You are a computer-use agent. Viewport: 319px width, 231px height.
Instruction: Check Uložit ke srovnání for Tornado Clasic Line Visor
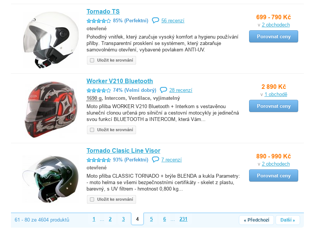tap(92, 200)
